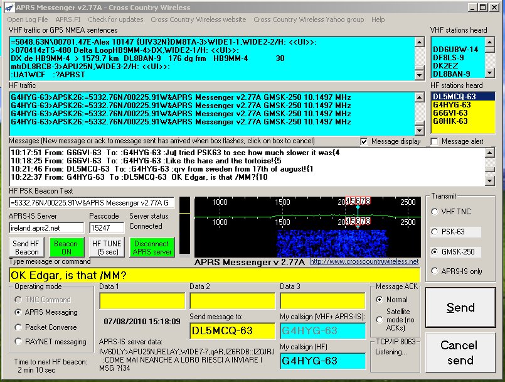
Task: Click the 10:17:51 PSK63 message line
Action: click(x=175, y=153)
